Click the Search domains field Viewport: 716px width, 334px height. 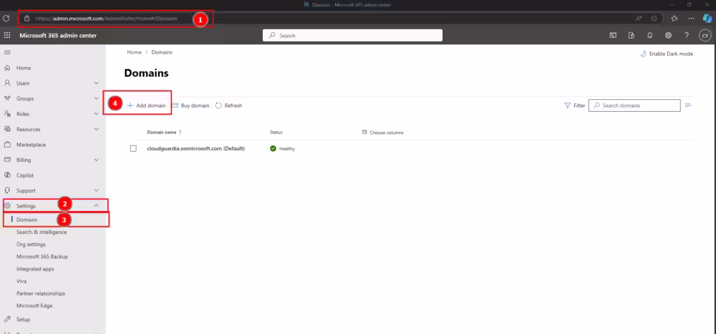pos(639,106)
